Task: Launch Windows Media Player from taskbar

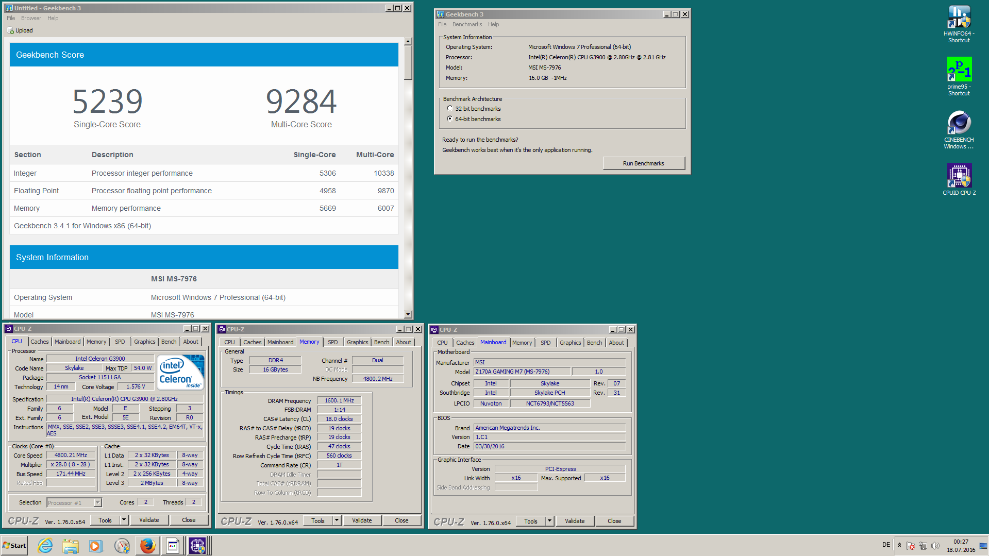Action: (x=96, y=546)
